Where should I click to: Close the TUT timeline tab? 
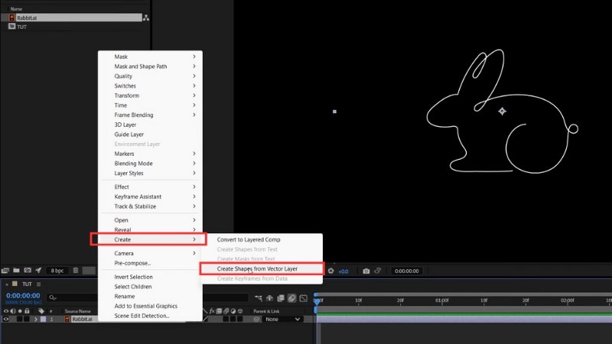click(7, 284)
